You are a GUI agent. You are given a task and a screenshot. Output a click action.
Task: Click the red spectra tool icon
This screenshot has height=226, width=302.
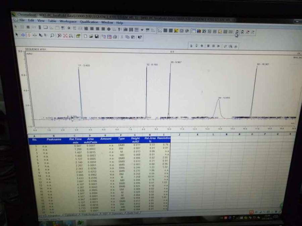point(65,36)
